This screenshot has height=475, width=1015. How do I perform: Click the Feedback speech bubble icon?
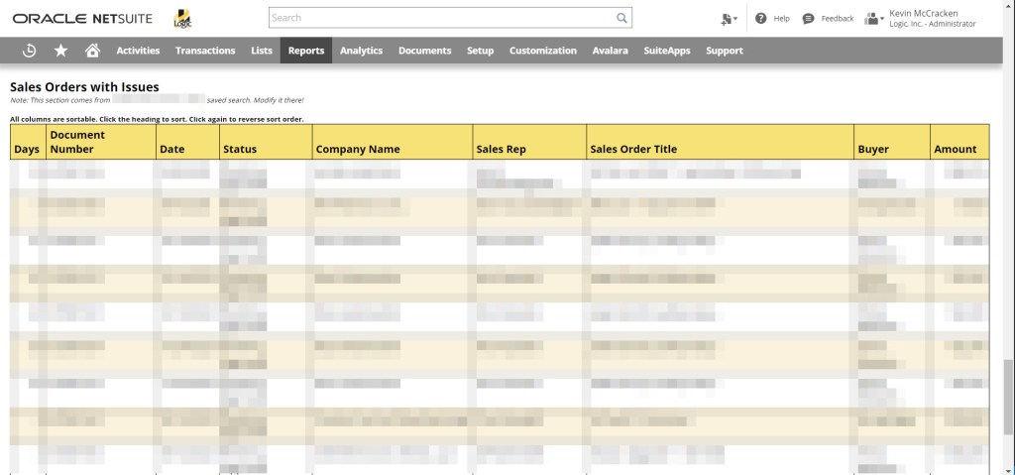click(809, 18)
